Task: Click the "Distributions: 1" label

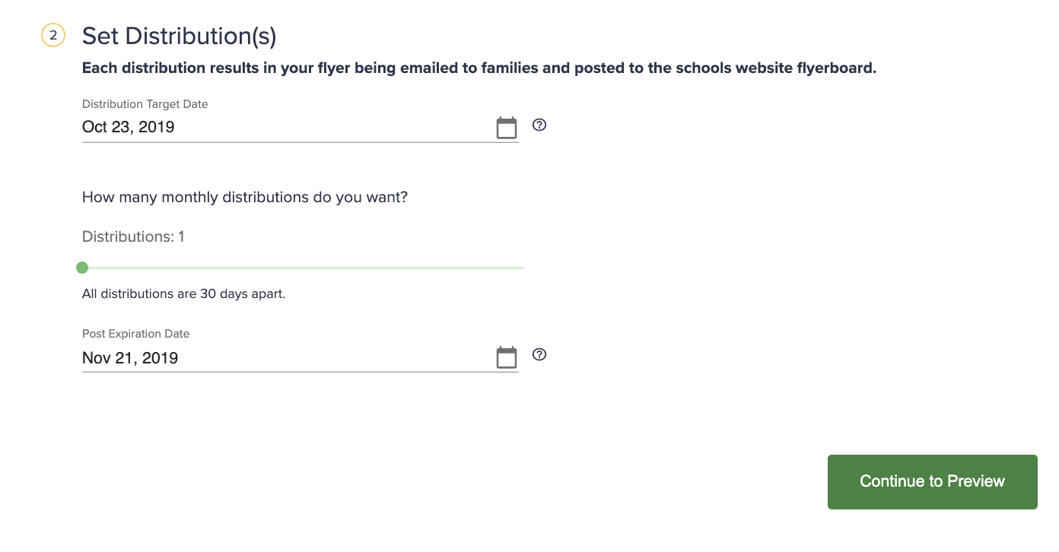Action: [x=133, y=237]
